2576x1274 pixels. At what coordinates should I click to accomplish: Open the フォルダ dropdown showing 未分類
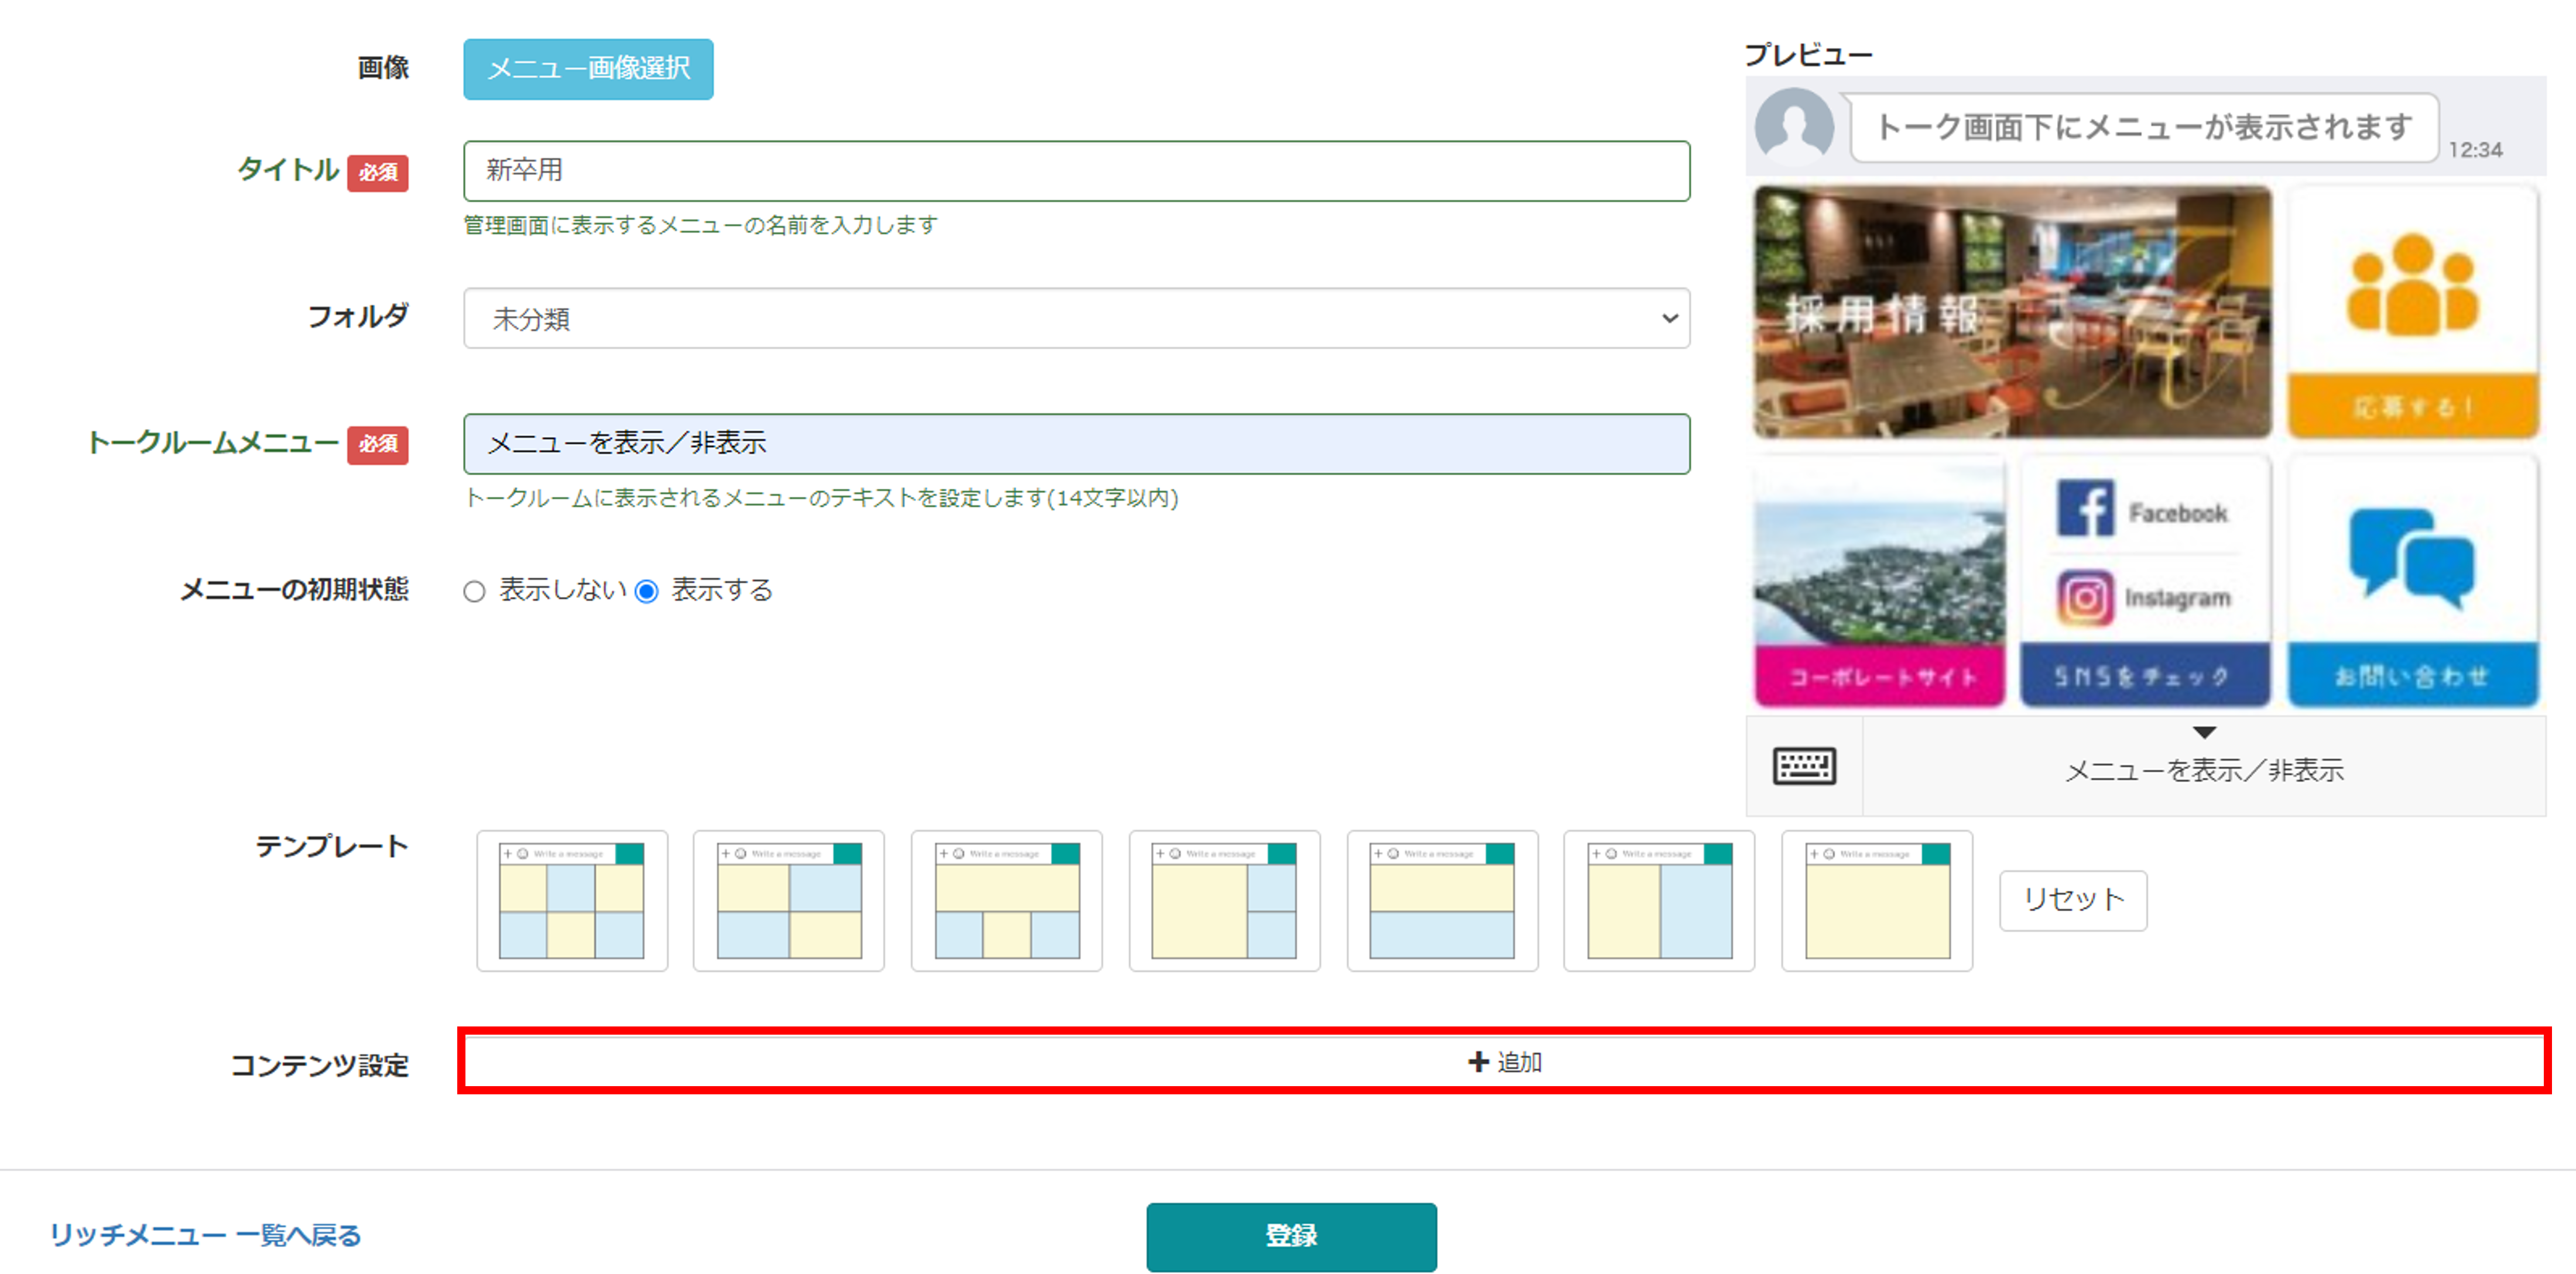pos(1076,319)
